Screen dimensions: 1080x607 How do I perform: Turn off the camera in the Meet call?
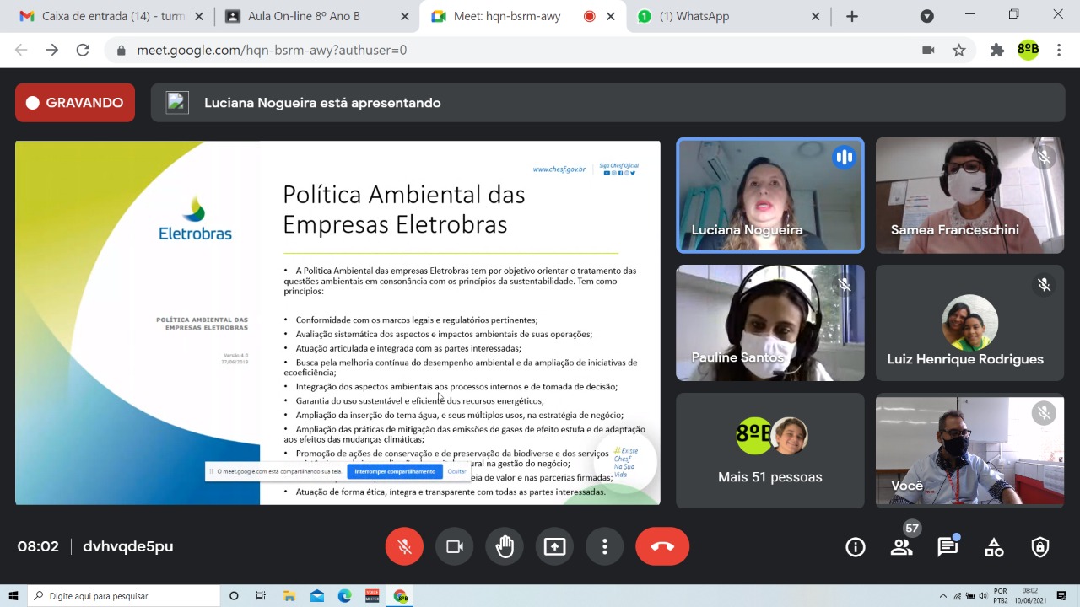click(455, 546)
